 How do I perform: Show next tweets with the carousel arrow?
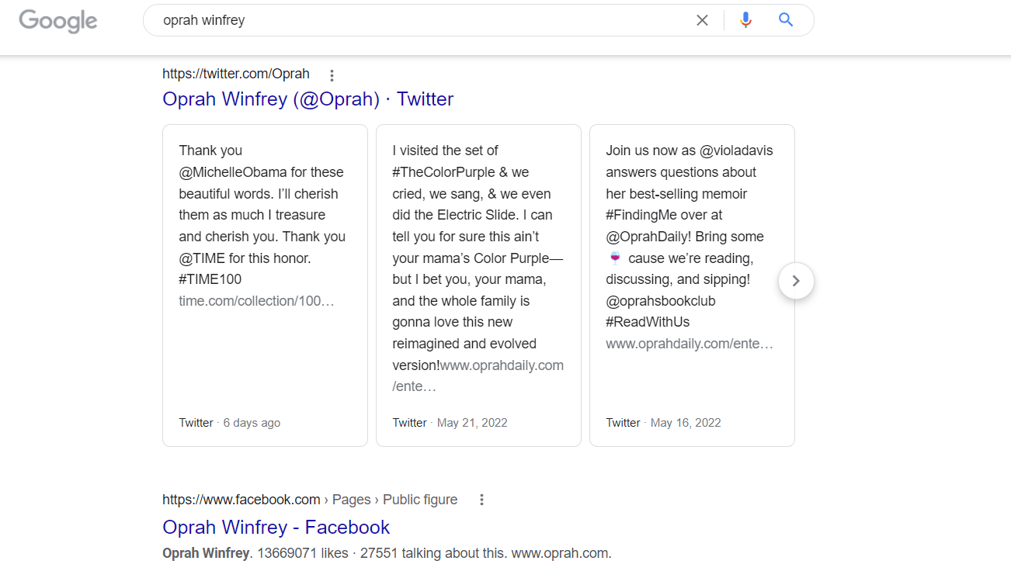(x=796, y=281)
